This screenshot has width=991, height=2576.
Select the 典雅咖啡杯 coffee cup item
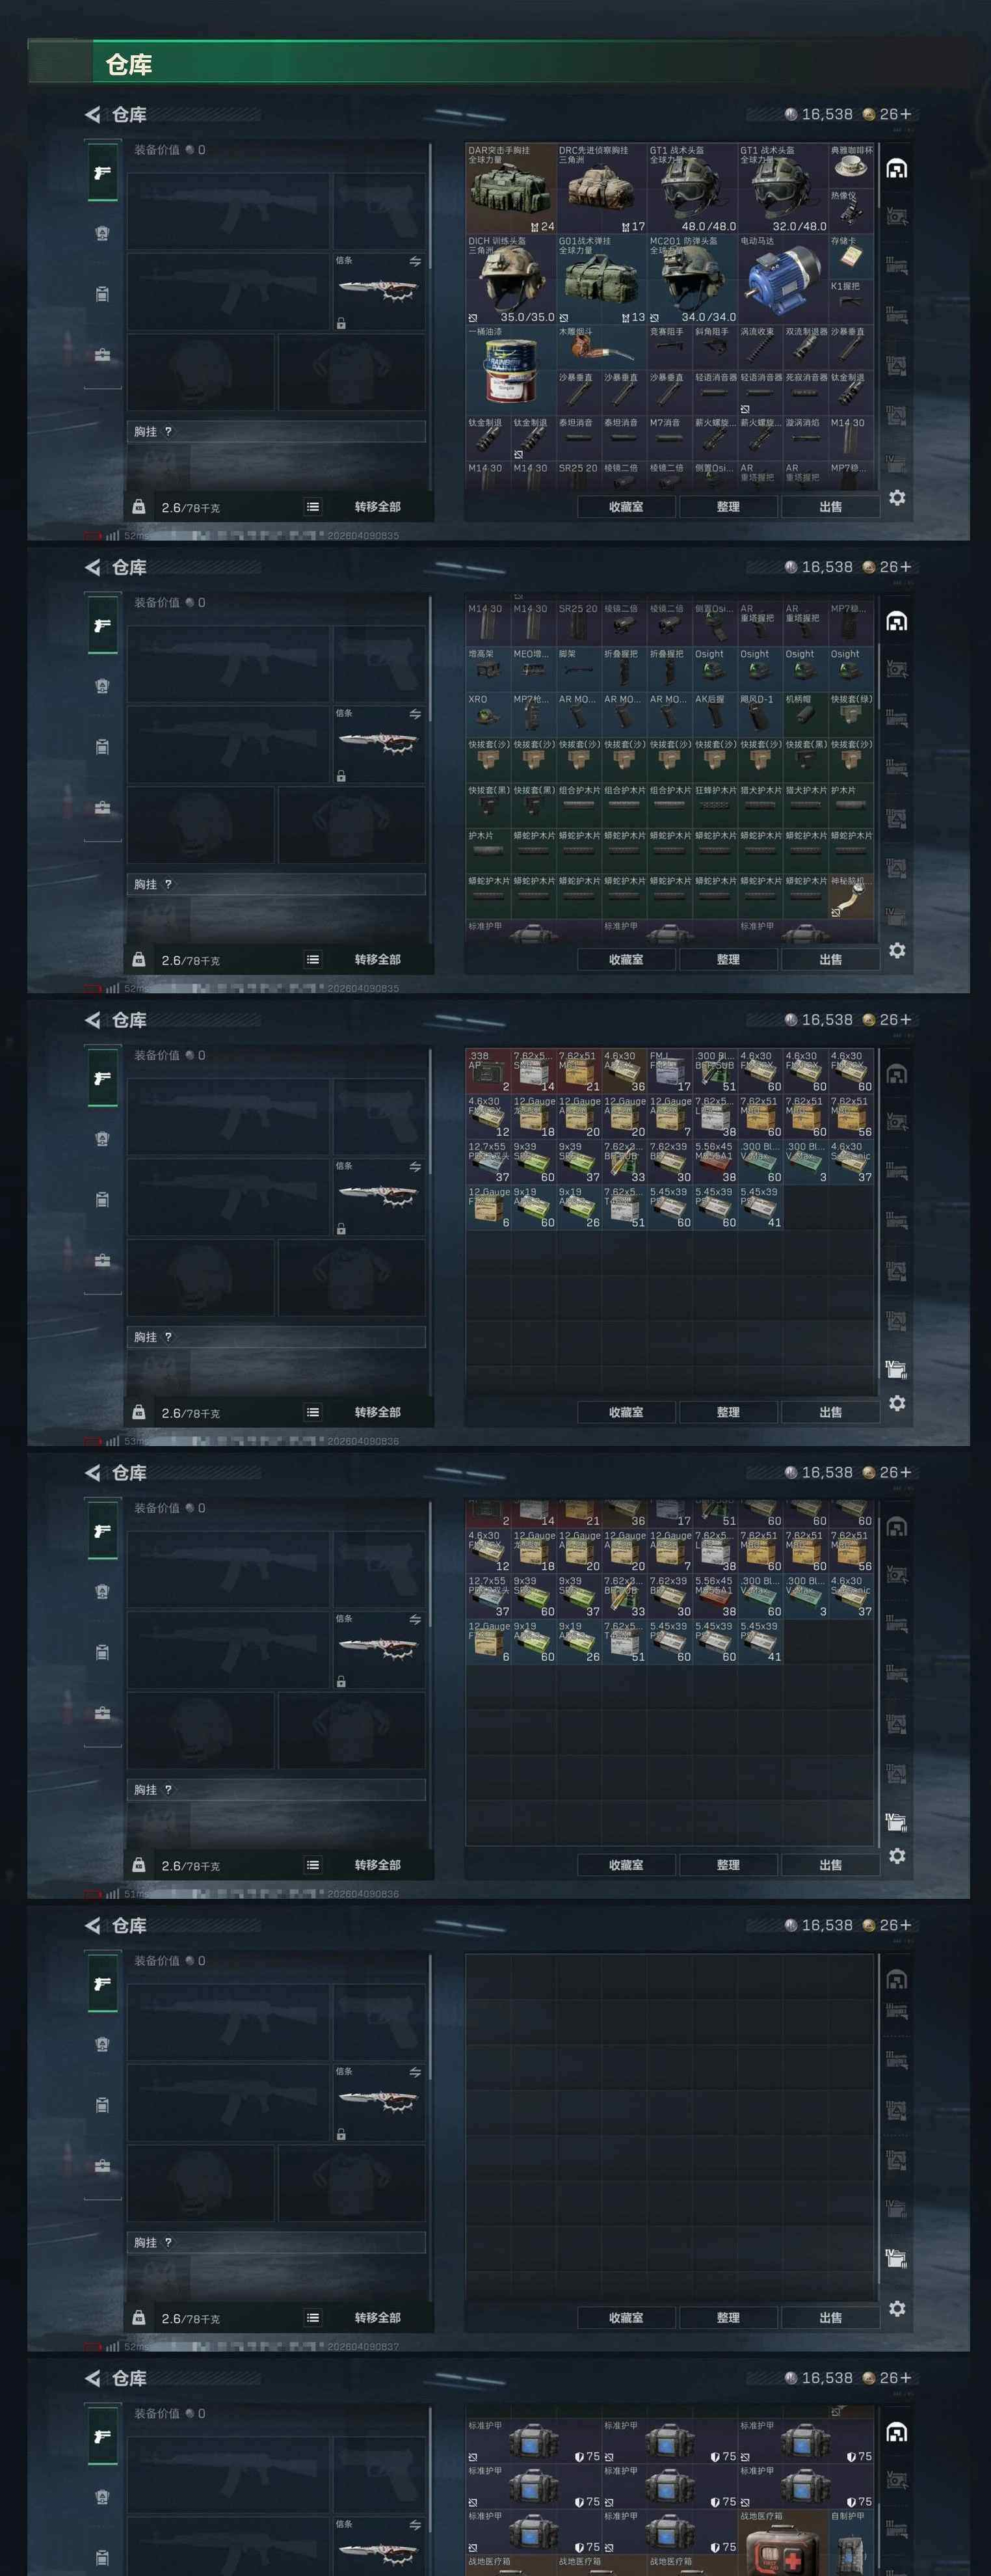(851, 166)
